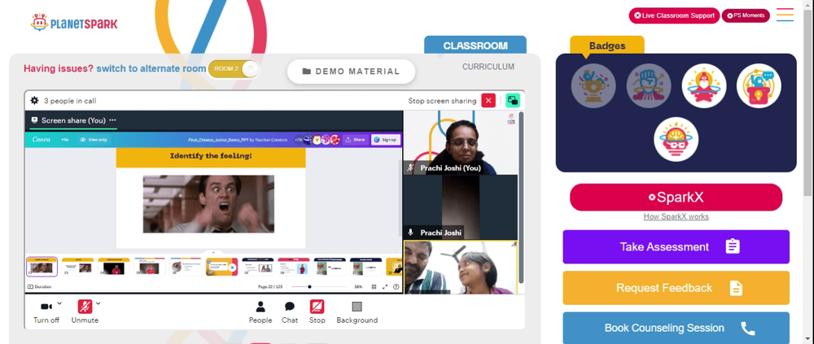The height and width of the screenshot is (344, 814).
Task: Open the hamburger menu
Action: (x=785, y=15)
